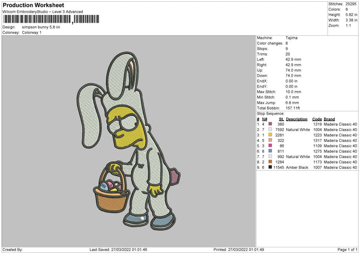Click the purple swatch for thread code 1319
Screen dimensions: 360x254
[x=270, y=124]
